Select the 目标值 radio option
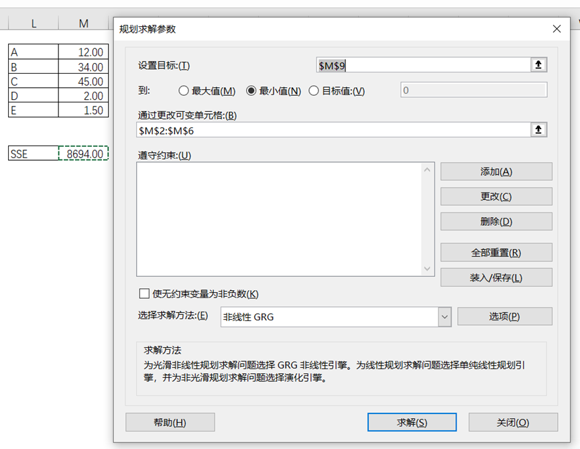 pos(314,91)
